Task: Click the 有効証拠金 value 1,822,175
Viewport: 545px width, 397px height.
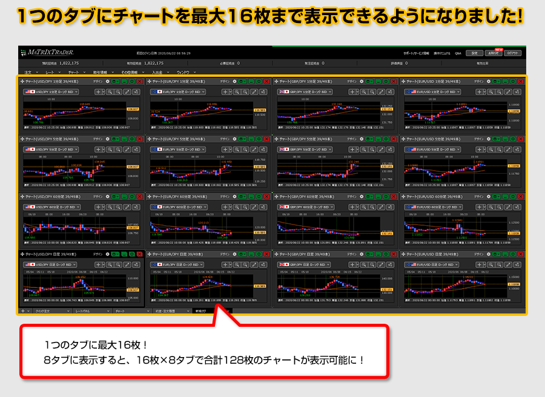Action: (x=154, y=63)
